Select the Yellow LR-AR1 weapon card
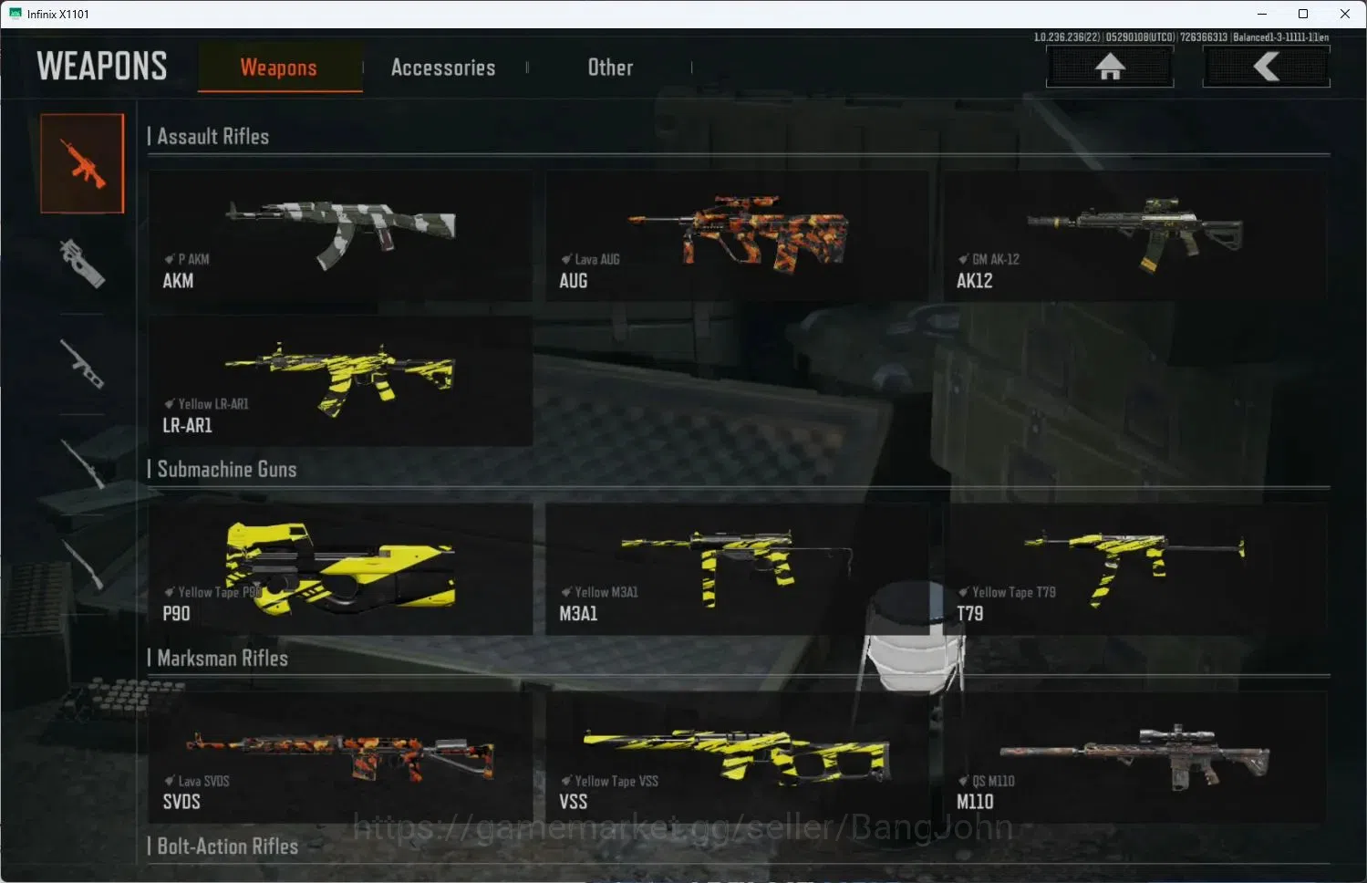The image size is (1367, 883). click(x=340, y=380)
